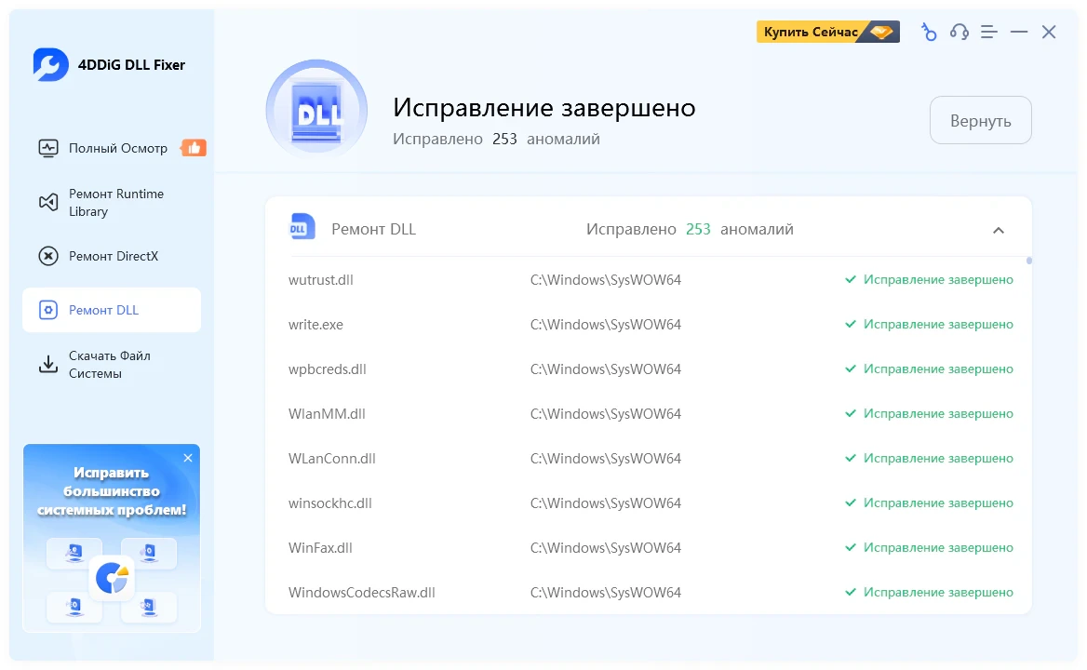The height and width of the screenshot is (670, 1087).
Task: Click the promo banner center app icon
Action: point(112,577)
